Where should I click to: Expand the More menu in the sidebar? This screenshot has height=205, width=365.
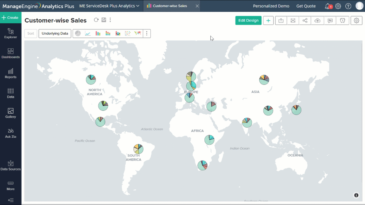click(10, 185)
